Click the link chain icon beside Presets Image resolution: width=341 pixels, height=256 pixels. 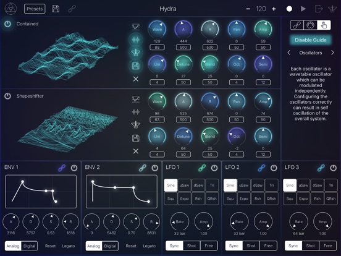tap(72, 9)
